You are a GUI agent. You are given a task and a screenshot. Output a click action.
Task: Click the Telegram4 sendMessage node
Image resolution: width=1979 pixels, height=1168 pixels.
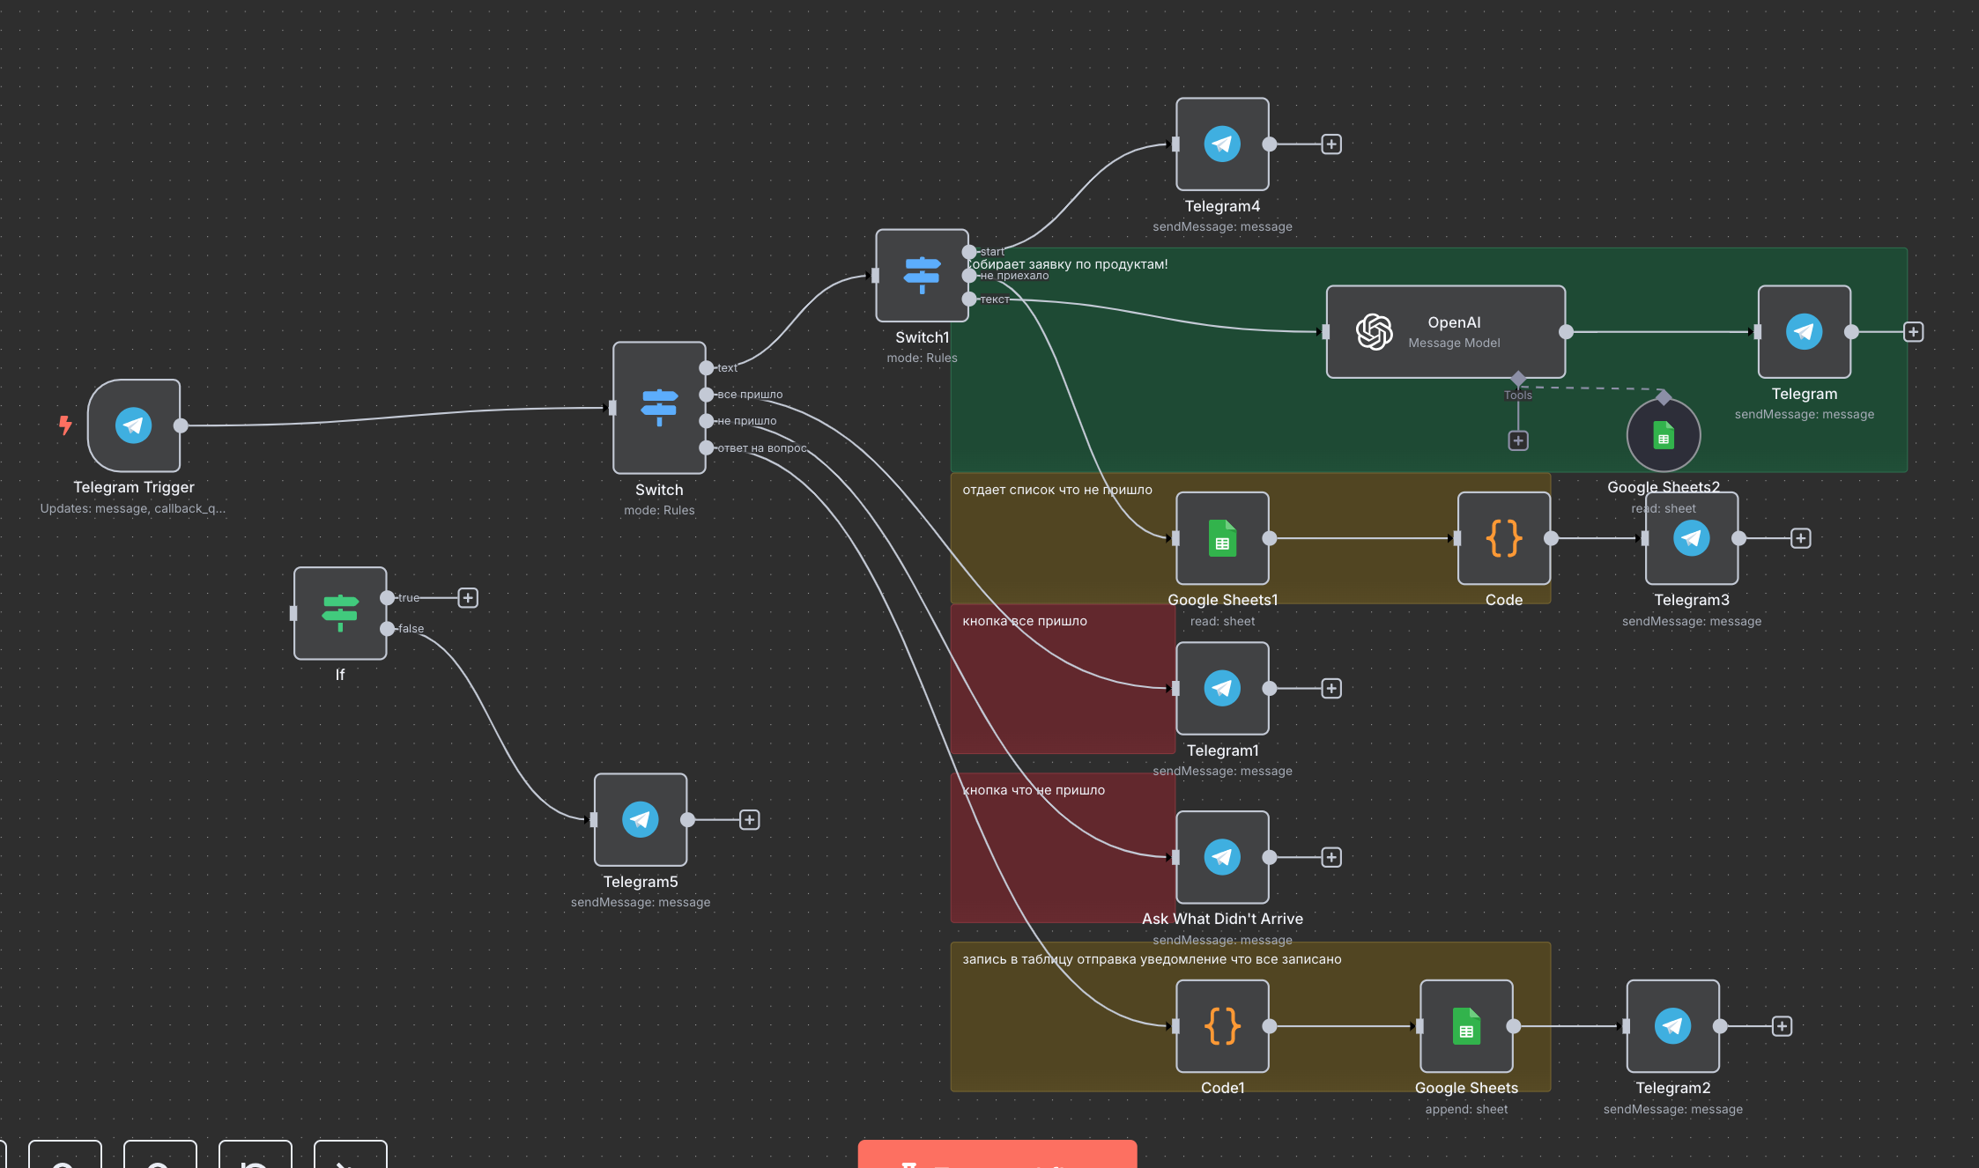pyautogui.click(x=1222, y=144)
